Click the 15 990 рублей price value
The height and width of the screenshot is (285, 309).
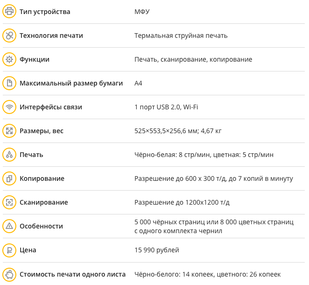(x=157, y=250)
